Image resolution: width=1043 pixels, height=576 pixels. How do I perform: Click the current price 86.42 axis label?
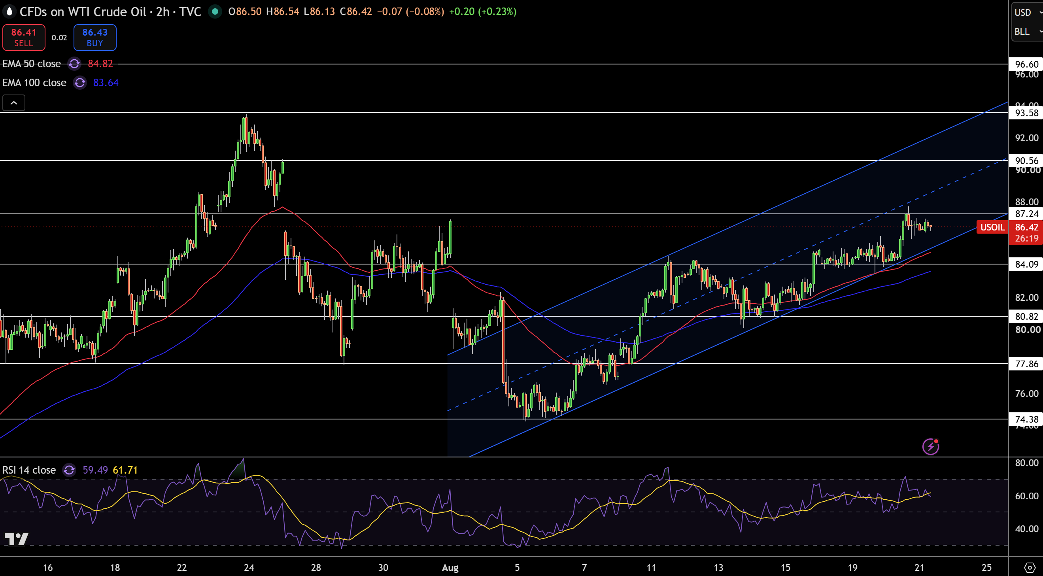[1026, 227]
